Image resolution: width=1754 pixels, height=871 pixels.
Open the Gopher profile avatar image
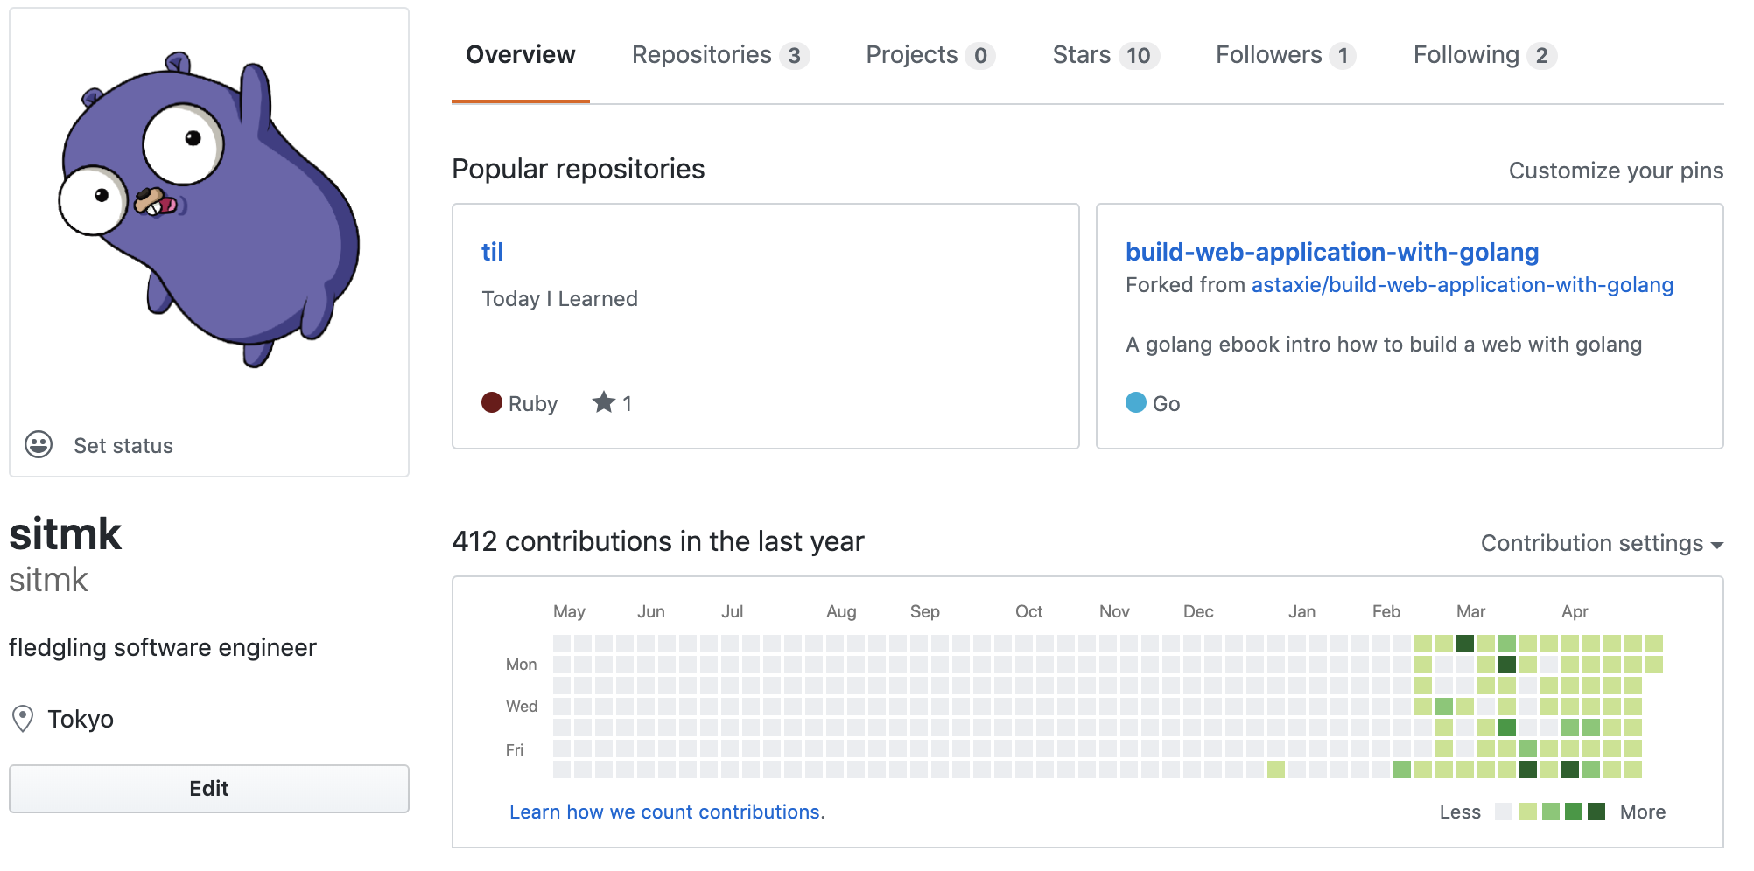pos(209,210)
